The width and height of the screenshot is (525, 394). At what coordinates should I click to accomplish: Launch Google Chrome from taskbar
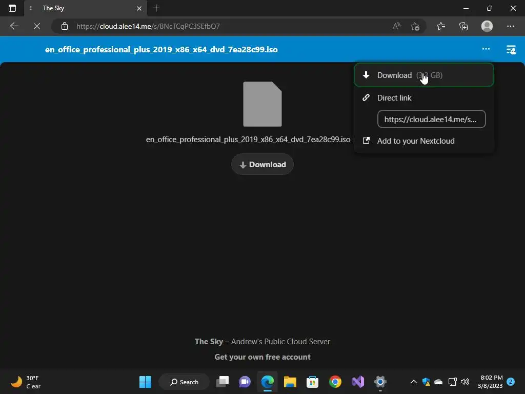click(x=335, y=382)
